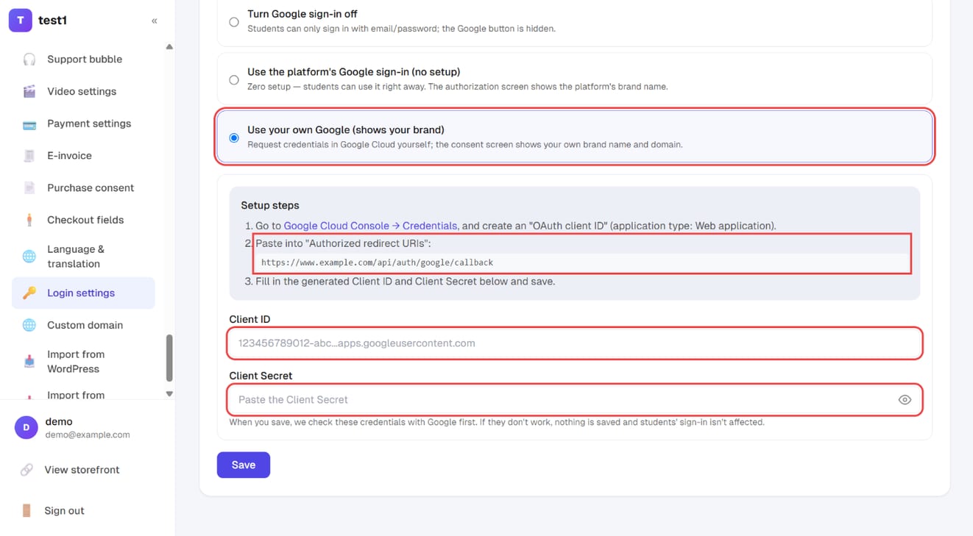The width and height of the screenshot is (973, 536).
Task: Show the Client Secret with the eye icon
Action: coord(905,400)
